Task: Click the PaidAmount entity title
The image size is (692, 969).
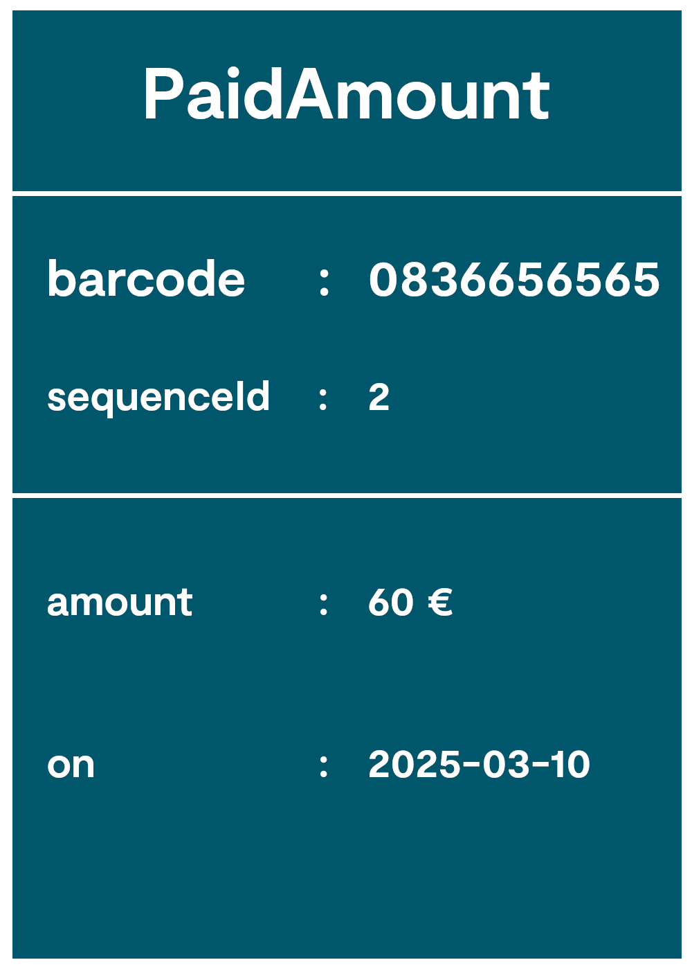Action: (346, 96)
